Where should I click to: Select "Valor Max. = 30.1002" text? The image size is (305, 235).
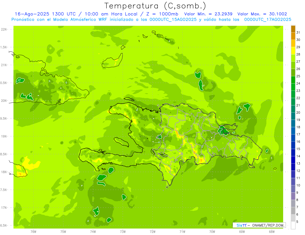tap(262, 14)
